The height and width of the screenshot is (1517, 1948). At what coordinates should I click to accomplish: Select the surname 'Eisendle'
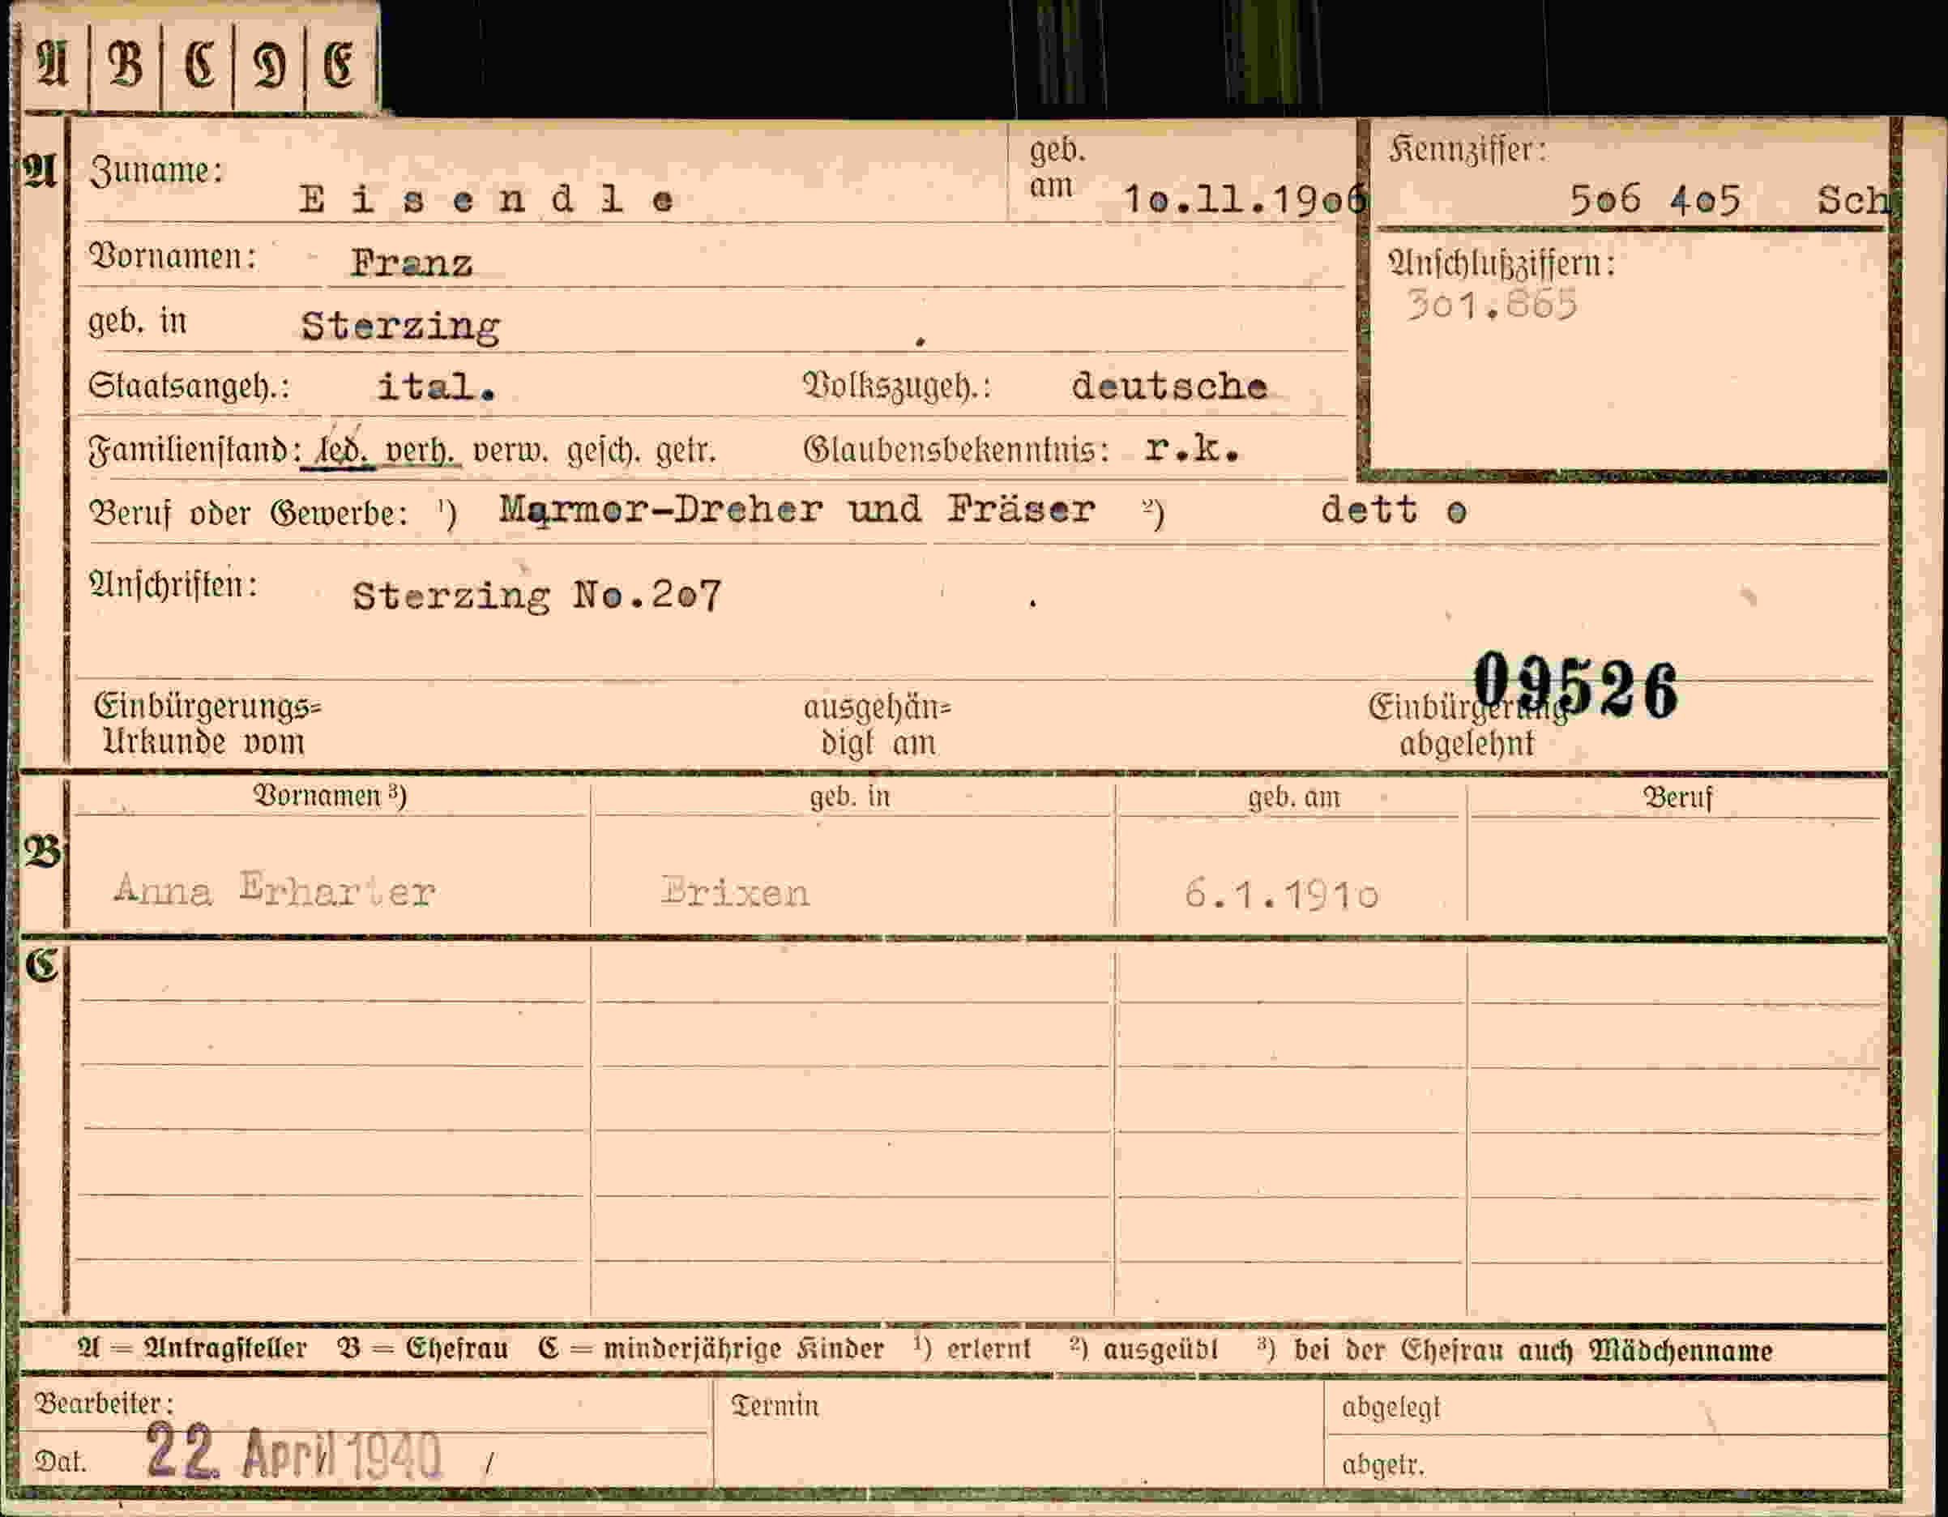(x=487, y=200)
